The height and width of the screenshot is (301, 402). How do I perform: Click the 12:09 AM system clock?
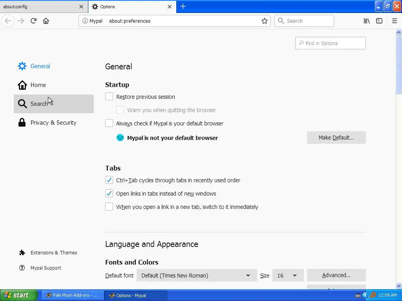tap(387, 295)
